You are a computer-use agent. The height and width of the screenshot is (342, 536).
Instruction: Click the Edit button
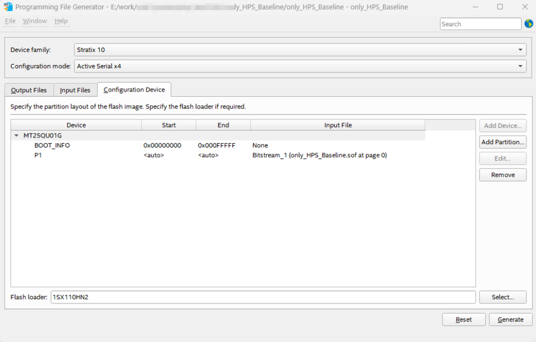click(503, 158)
